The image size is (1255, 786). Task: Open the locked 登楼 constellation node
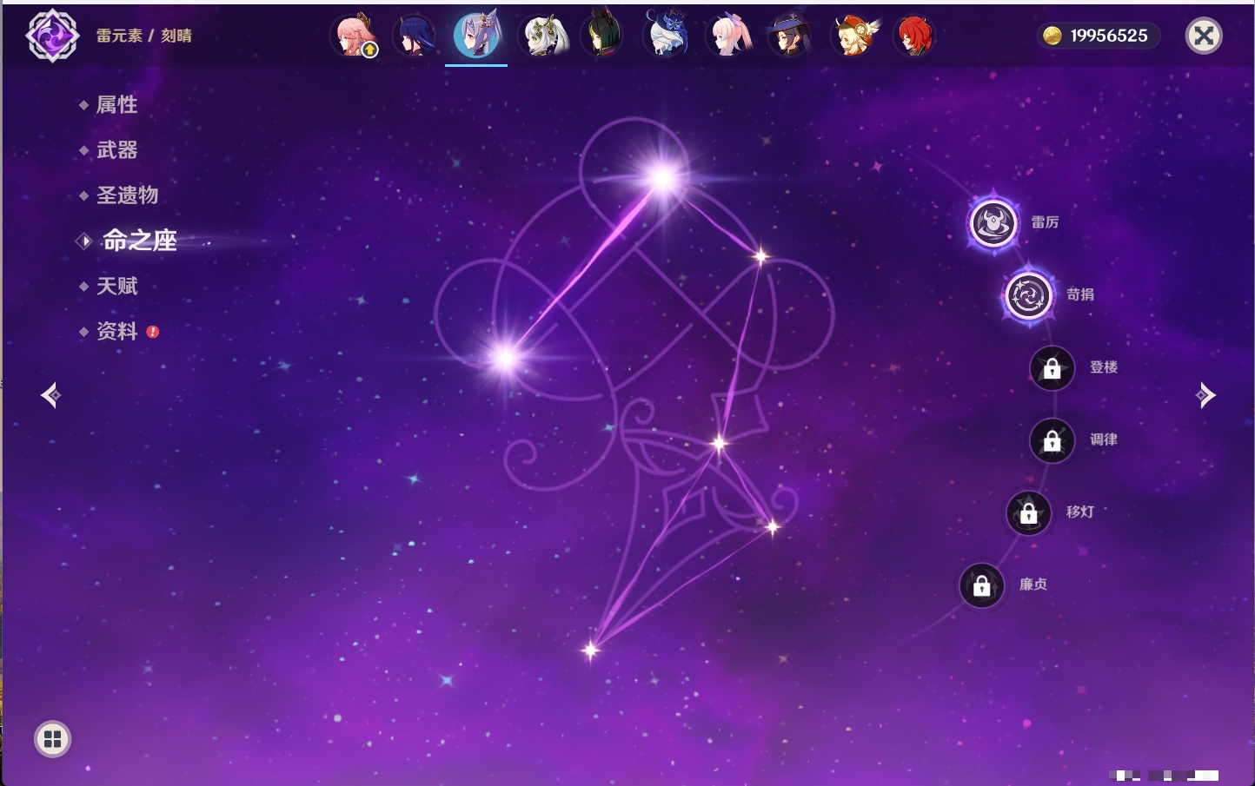[1052, 368]
